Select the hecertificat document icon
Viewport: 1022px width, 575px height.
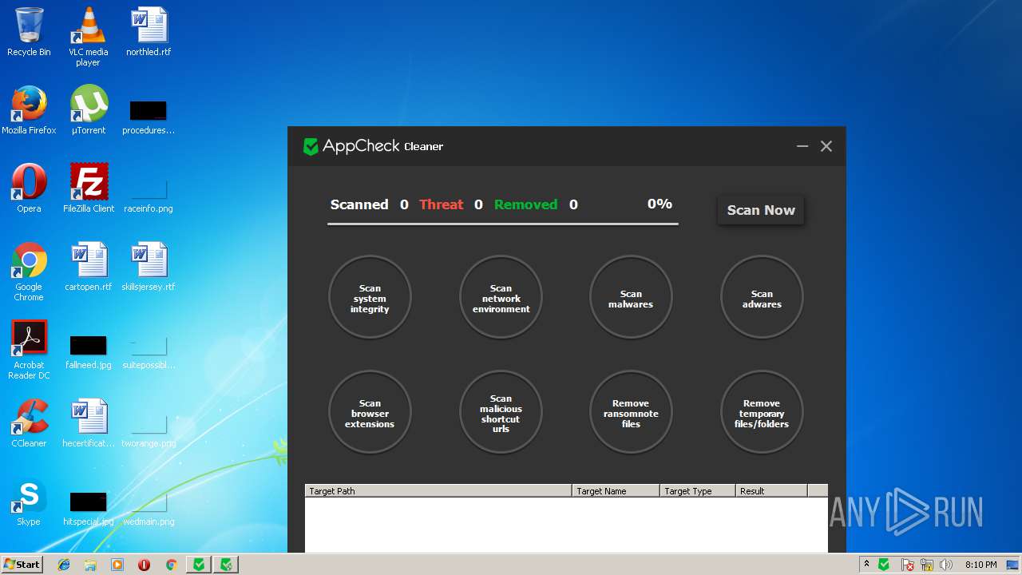[88, 423]
